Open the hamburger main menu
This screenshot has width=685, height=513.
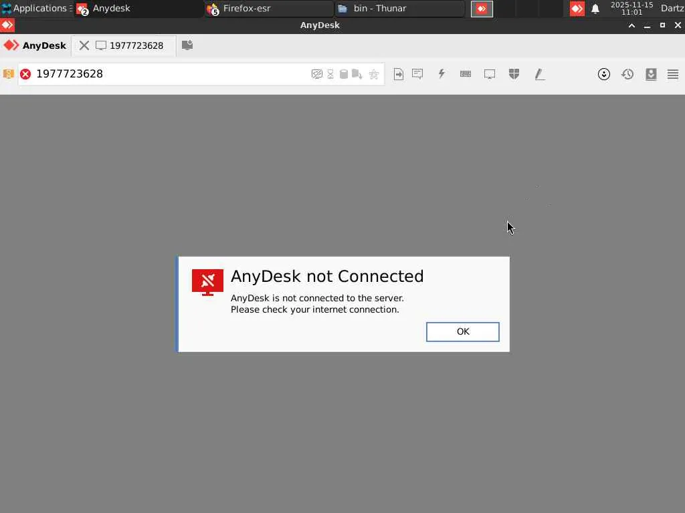(x=673, y=74)
